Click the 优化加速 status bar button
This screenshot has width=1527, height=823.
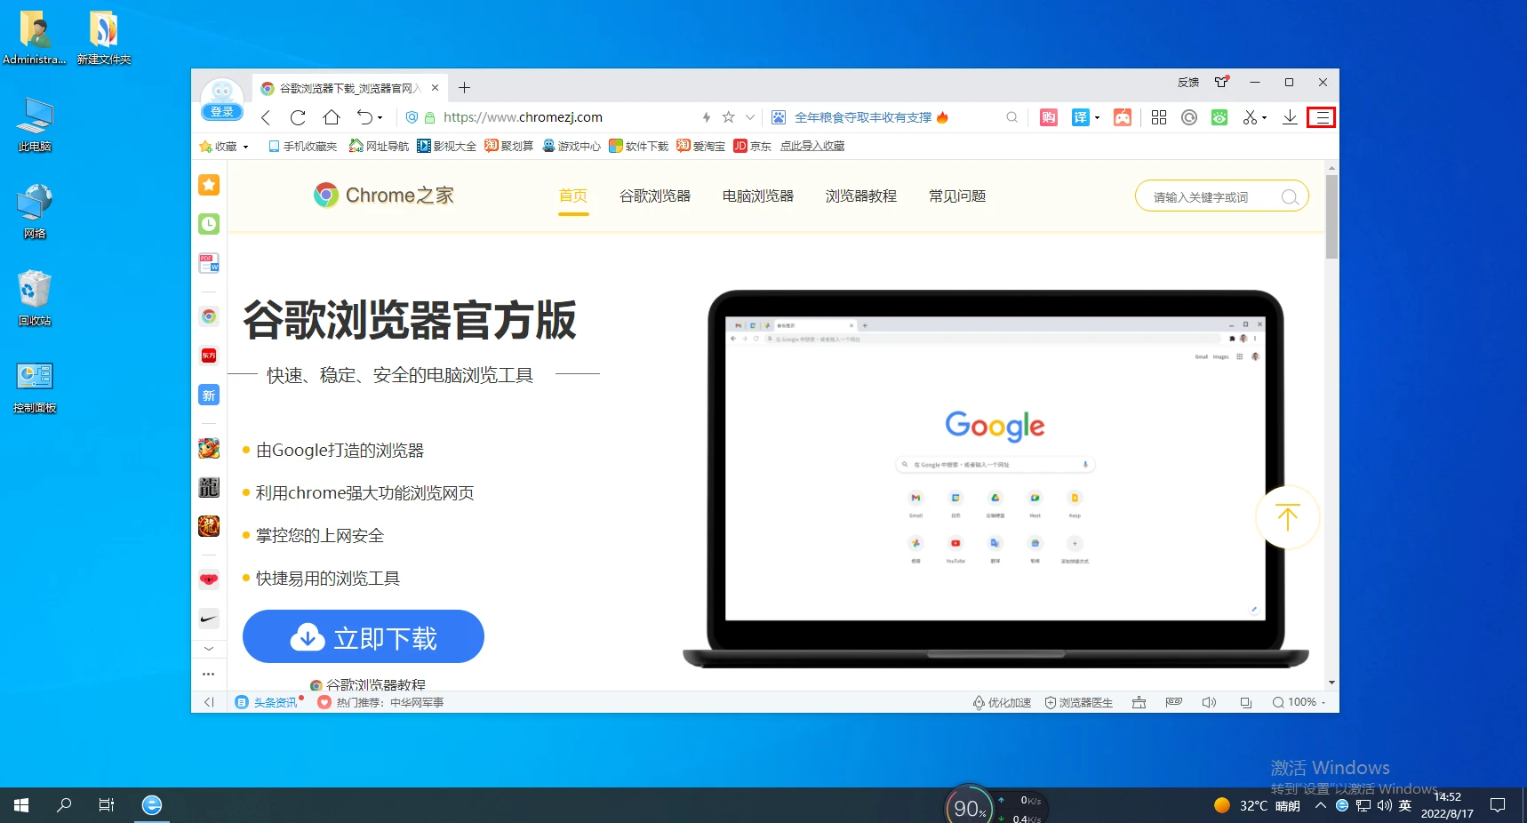point(1002,702)
